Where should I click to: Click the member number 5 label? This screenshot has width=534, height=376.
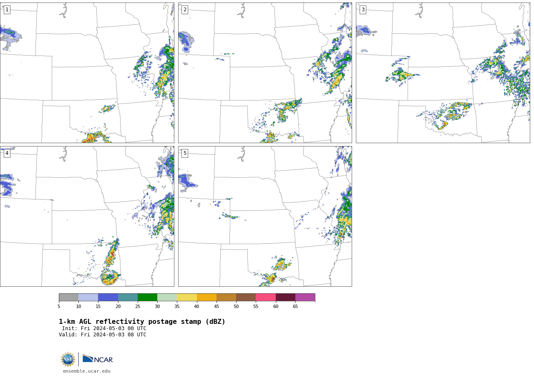(185, 153)
